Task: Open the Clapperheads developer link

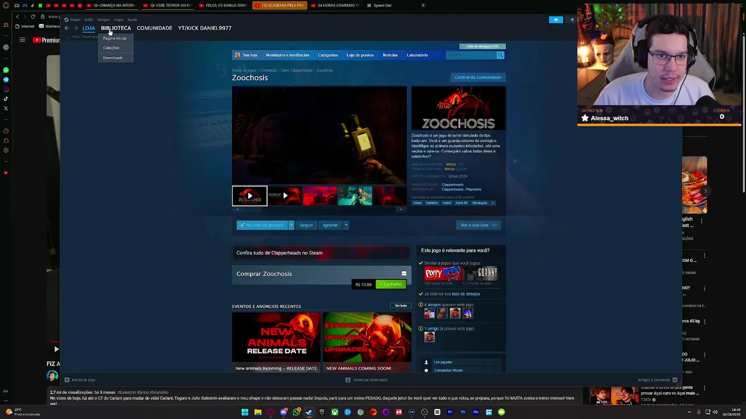Action: tap(453, 185)
